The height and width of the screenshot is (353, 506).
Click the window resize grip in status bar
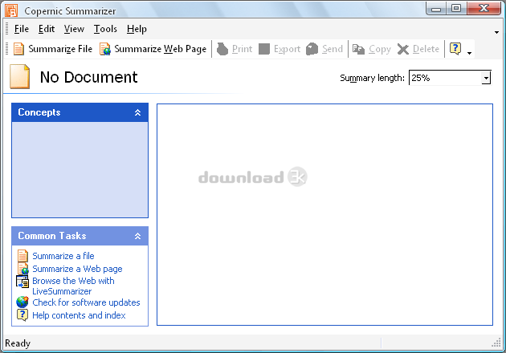point(496,343)
